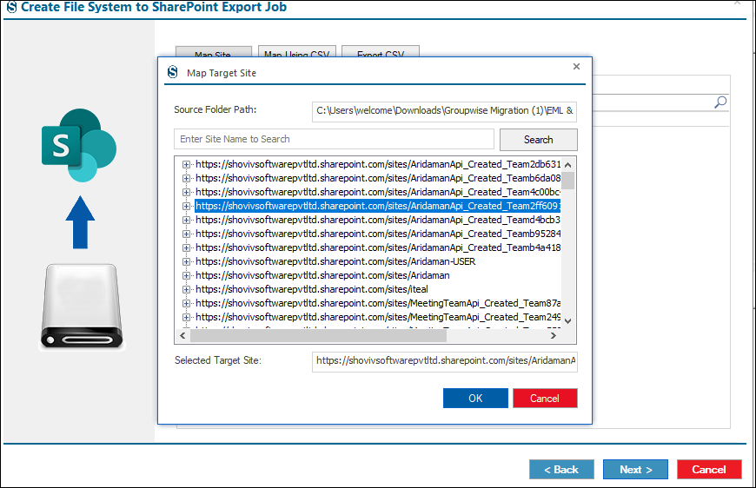Screen dimensions: 756x488
Task: Click the Selected Target Site field
Action: tap(444, 361)
